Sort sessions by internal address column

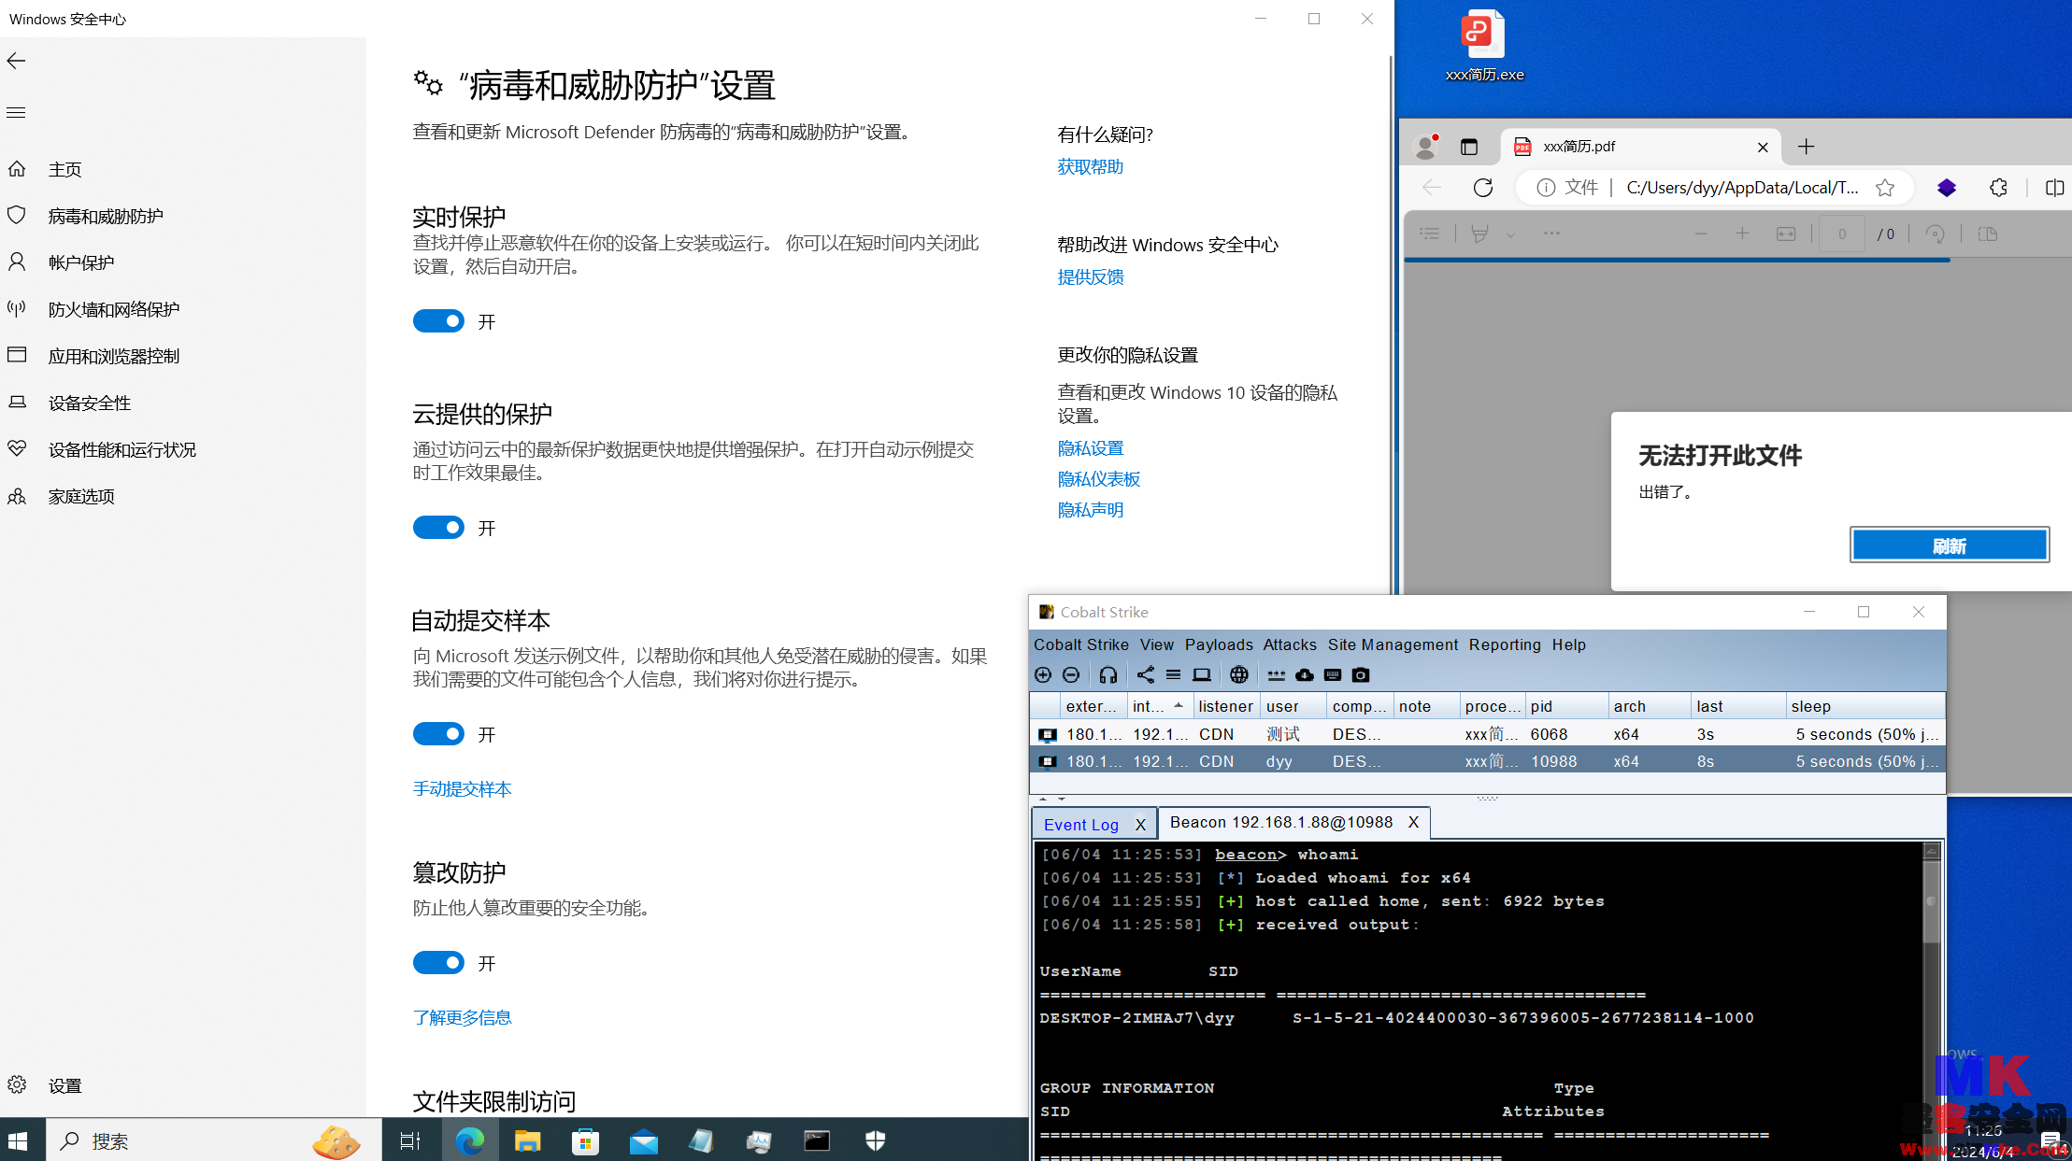click(x=1159, y=706)
